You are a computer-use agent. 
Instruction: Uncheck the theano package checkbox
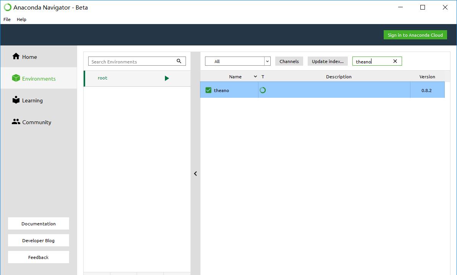[208, 90]
